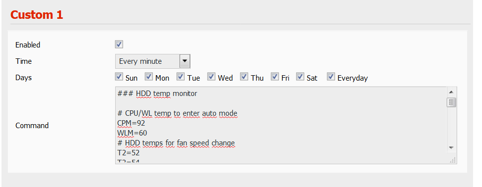Toggle the Tue checkbox

181,77
